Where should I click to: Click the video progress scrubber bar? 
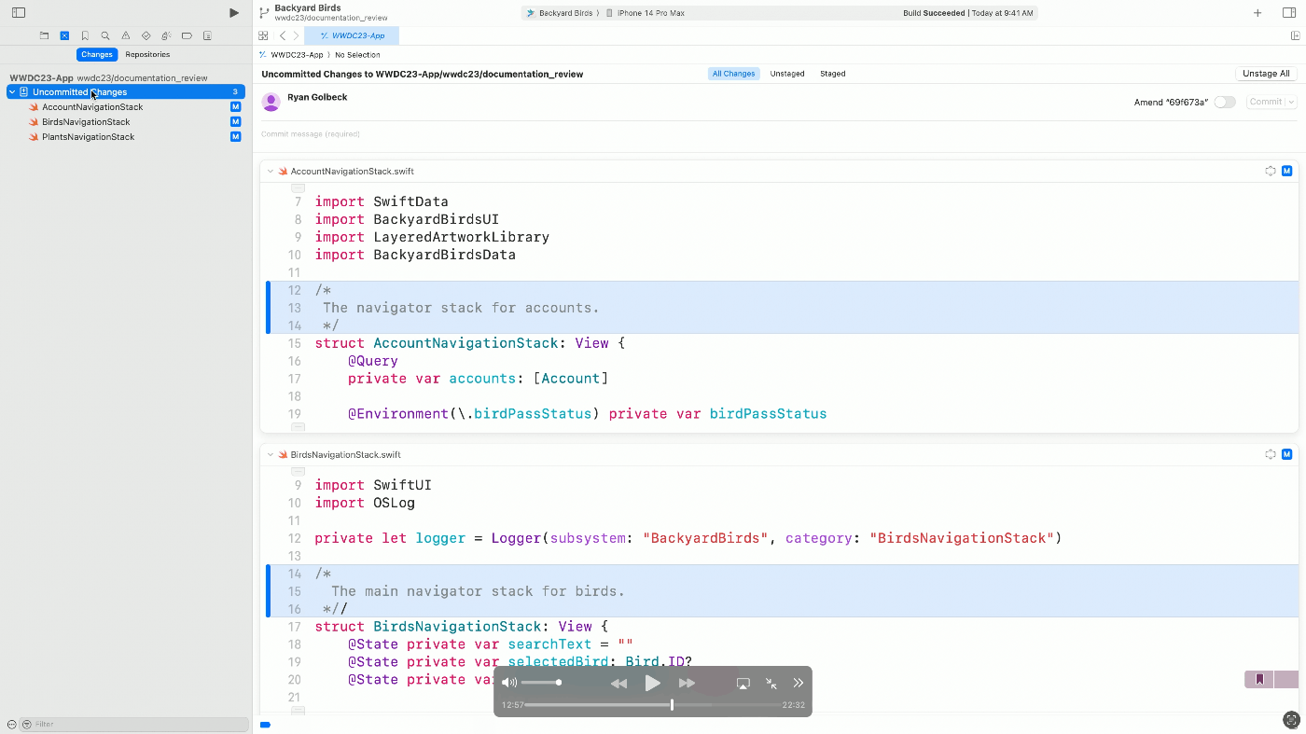click(x=653, y=705)
